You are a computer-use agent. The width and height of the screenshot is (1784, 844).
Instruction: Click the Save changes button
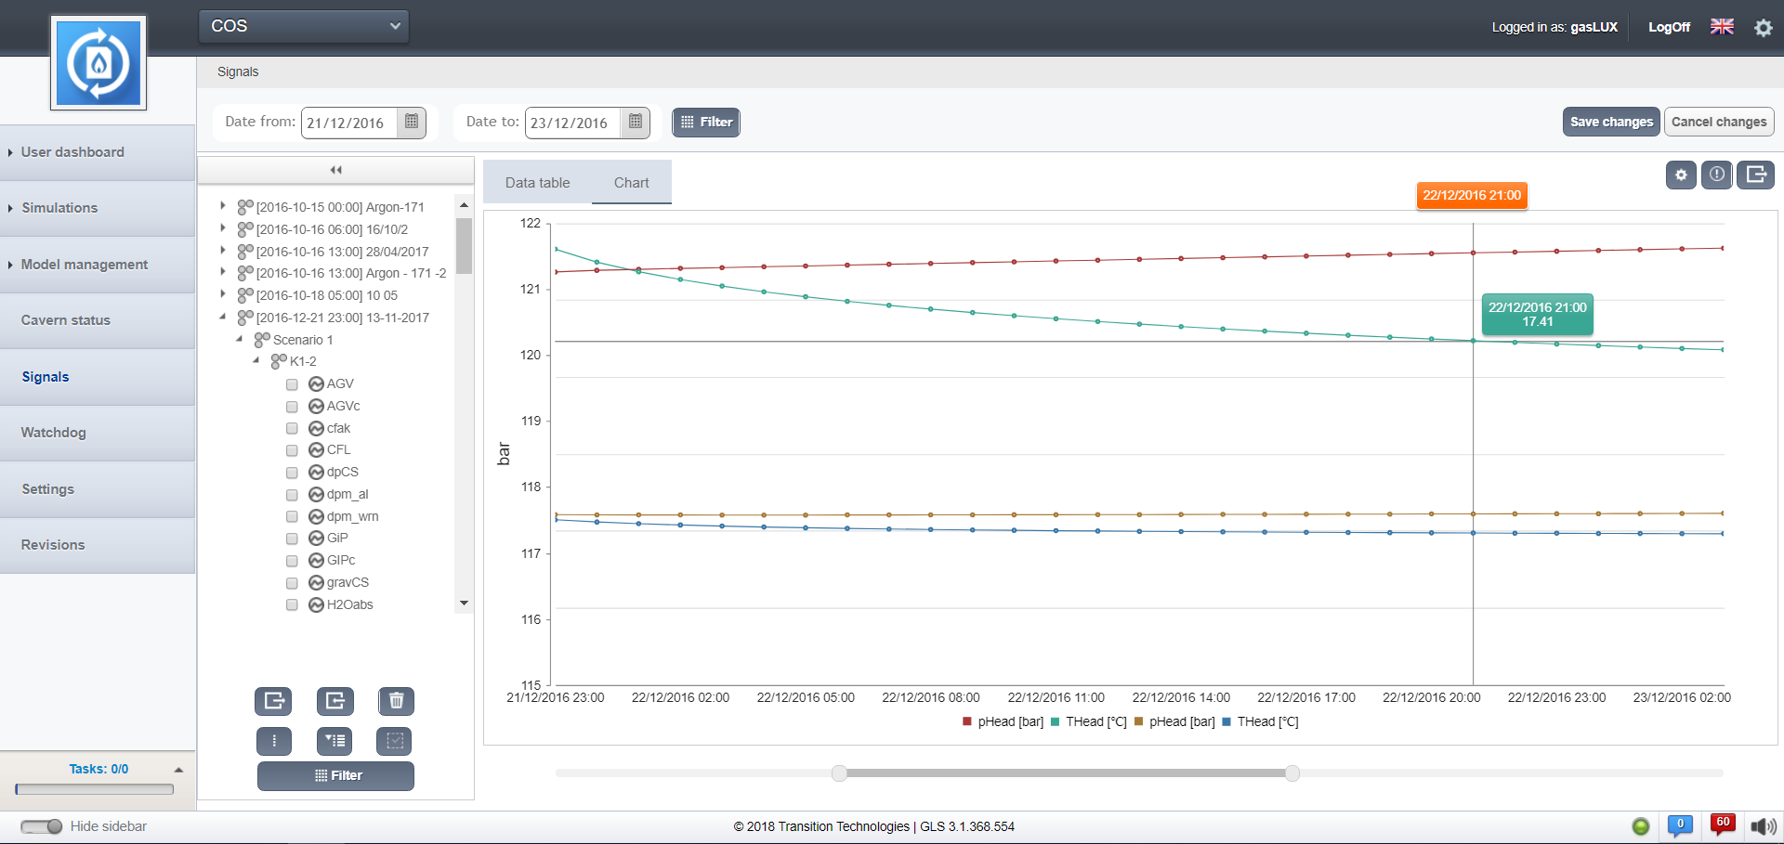pyautogui.click(x=1611, y=122)
